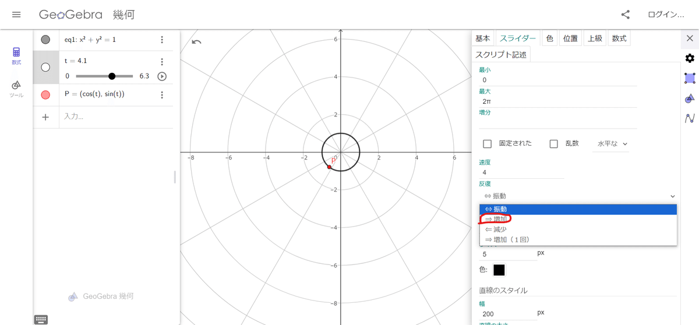Open the 水平な orientation dropdown
This screenshot has height=325, width=699.
click(x=611, y=143)
